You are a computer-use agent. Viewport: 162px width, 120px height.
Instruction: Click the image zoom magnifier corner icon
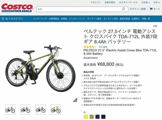[x=75, y=100]
